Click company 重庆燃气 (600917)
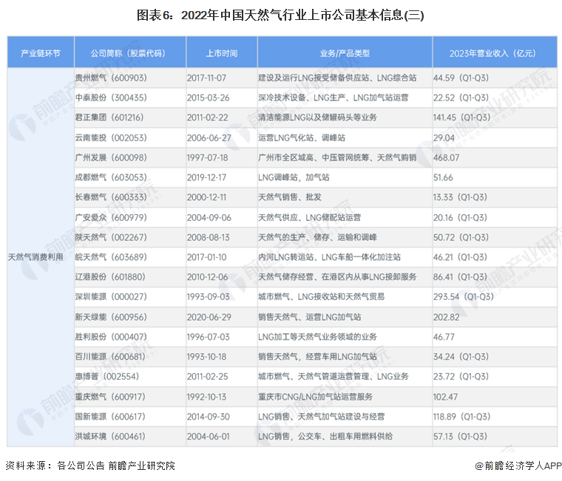The image size is (562, 481). tap(110, 397)
